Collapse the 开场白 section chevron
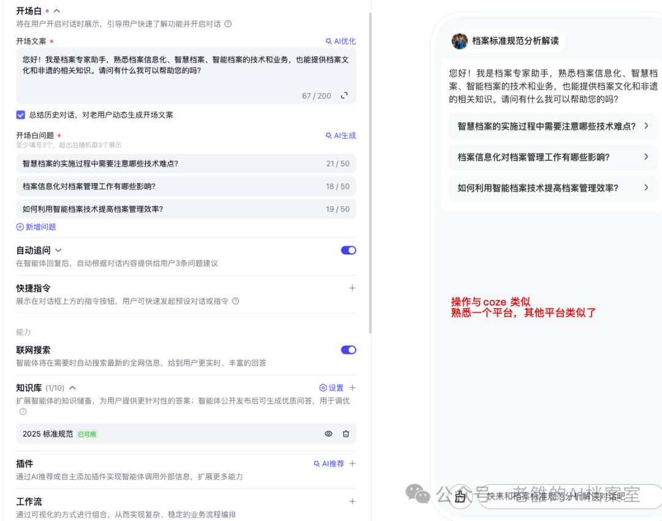 coord(57,11)
